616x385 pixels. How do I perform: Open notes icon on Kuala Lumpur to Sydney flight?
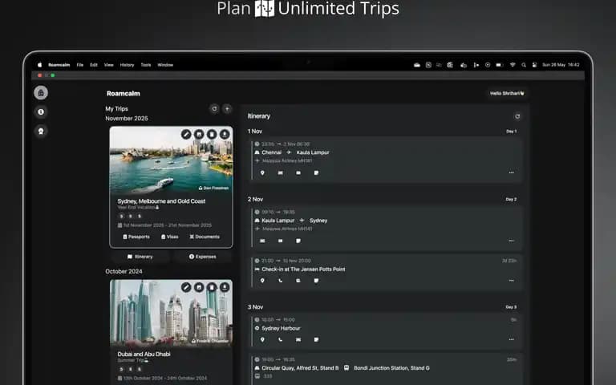tap(298, 241)
